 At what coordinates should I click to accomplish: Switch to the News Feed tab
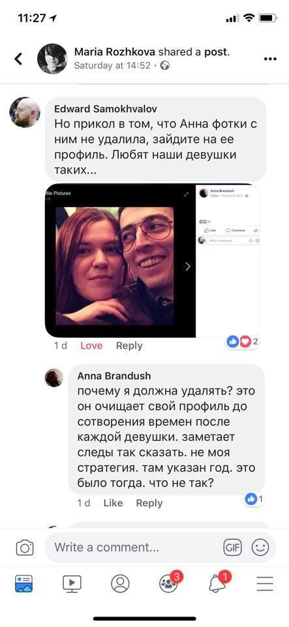(24, 584)
